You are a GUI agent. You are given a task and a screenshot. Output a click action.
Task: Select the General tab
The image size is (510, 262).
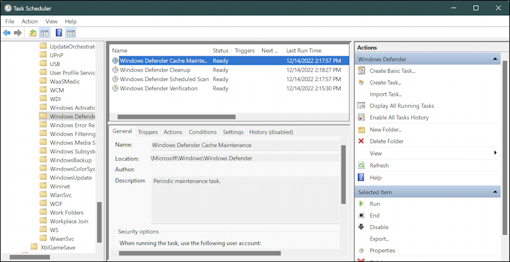pyautogui.click(x=122, y=131)
